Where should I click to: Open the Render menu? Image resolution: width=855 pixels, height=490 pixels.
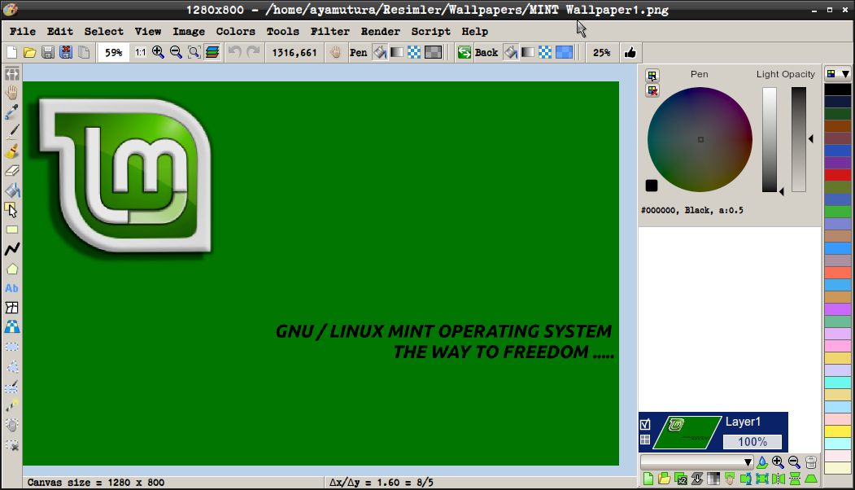[380, 31]
